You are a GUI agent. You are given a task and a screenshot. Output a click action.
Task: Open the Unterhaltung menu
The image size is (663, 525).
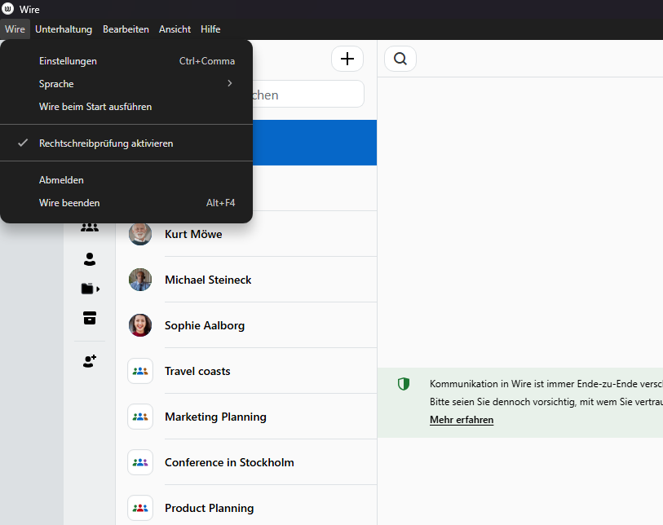pyautogui.click(x=64, y=29)
